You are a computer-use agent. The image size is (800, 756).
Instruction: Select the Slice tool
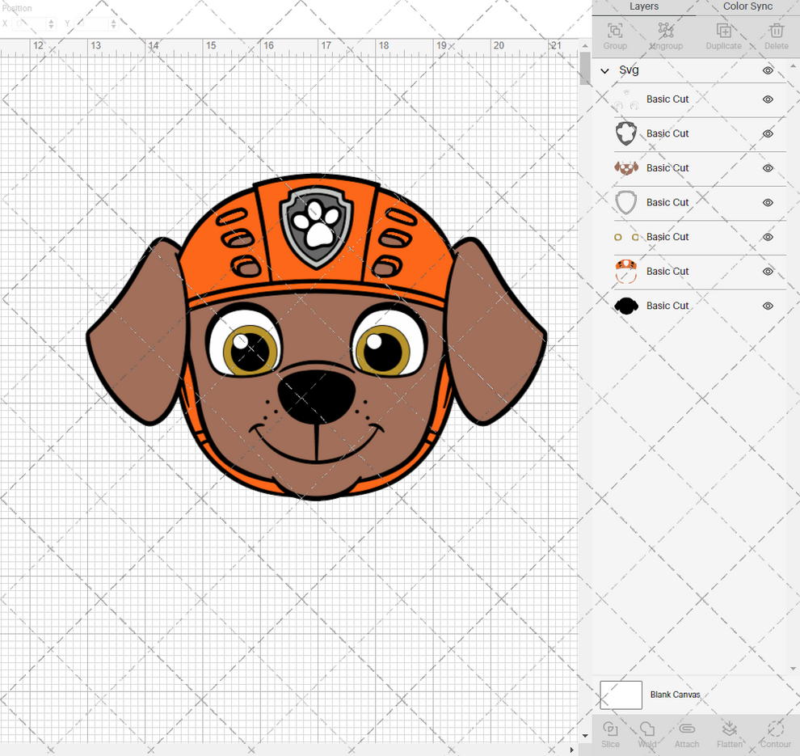610,734
